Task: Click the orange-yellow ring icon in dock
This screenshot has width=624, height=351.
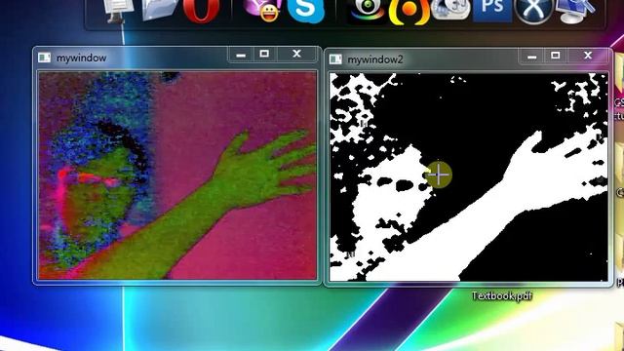Action: click(x=409, y=12)
